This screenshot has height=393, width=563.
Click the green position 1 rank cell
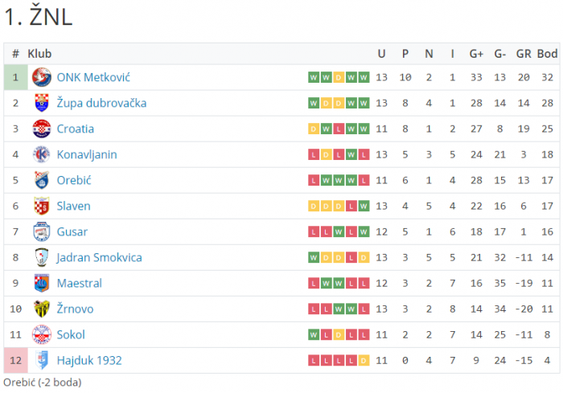pos(15,77)
